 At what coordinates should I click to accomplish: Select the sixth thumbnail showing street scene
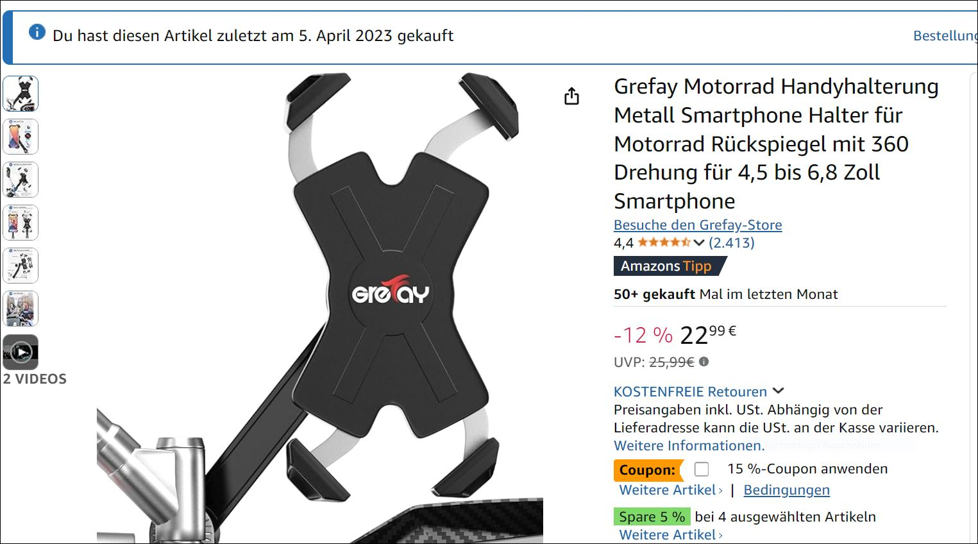point(21,309)
